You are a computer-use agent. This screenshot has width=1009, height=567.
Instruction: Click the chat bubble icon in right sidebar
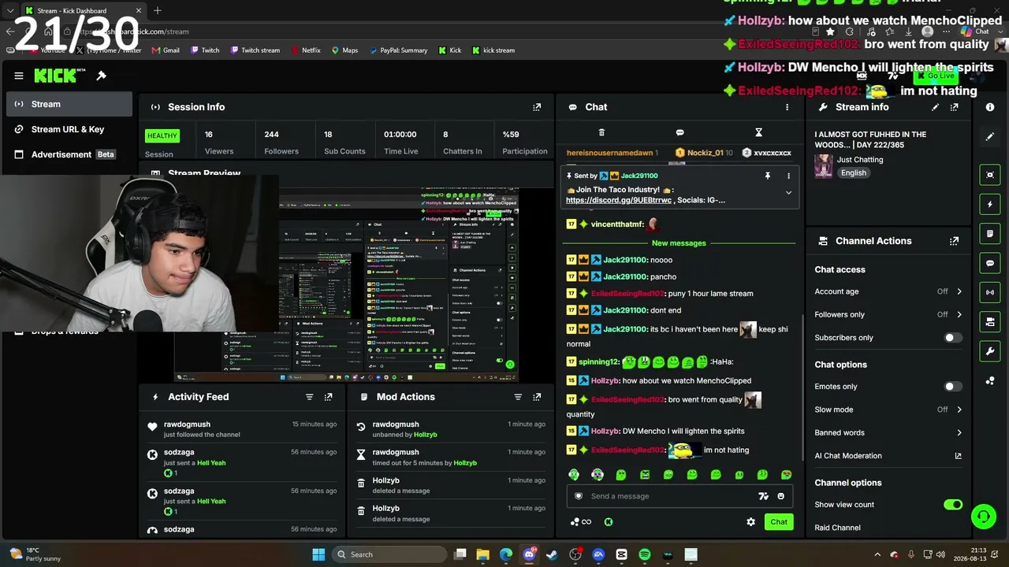point(990,263)
